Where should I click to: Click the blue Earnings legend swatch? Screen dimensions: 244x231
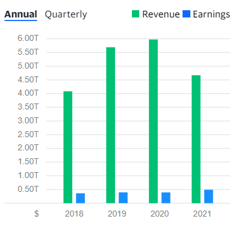186,14
